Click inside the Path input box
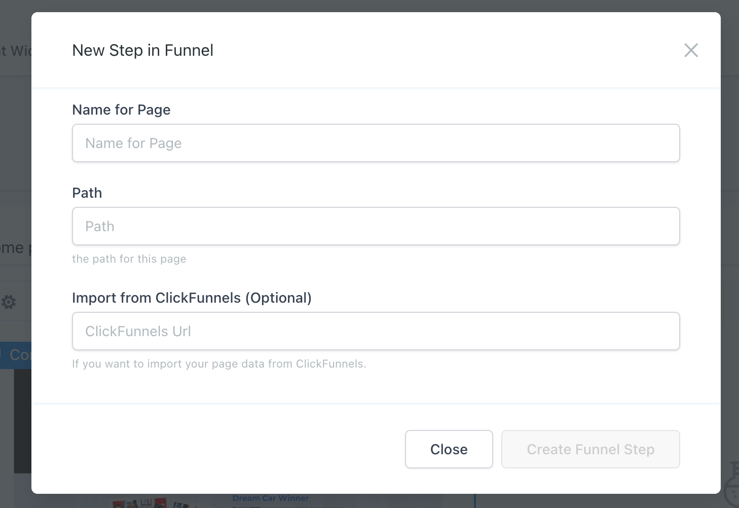739x508 pixels. (x=376, y=226)
